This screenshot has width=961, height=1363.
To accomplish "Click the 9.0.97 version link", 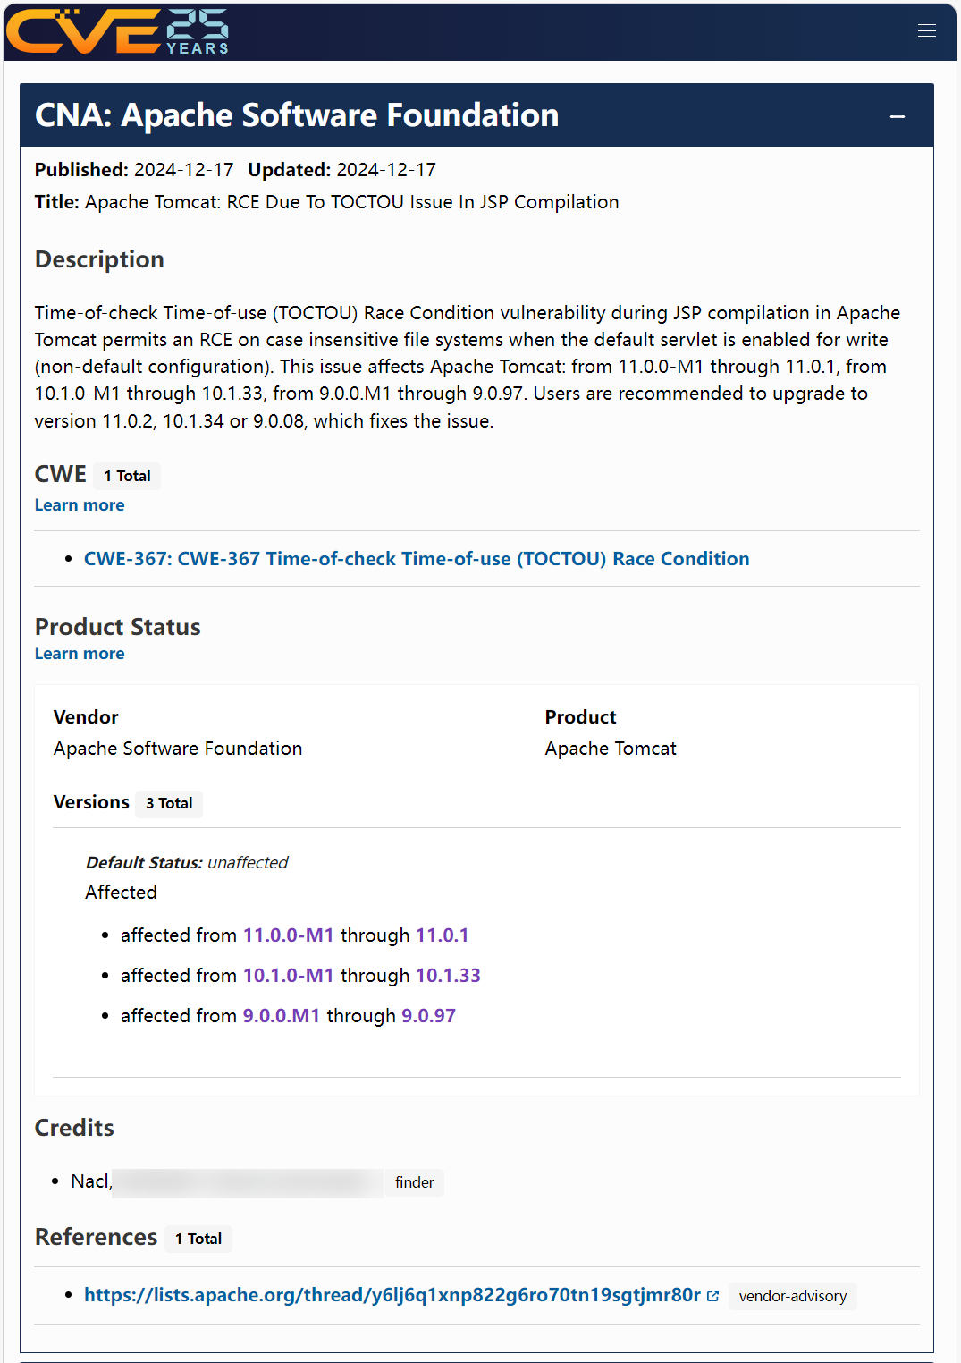I will [428, 1016].
